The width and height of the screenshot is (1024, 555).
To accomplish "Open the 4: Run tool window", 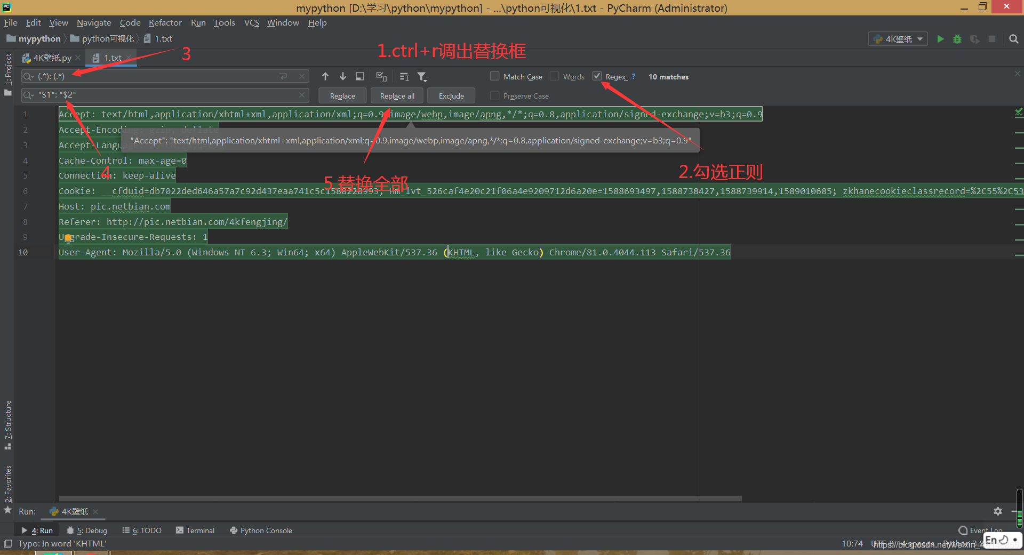I will [x=37, y=530].
